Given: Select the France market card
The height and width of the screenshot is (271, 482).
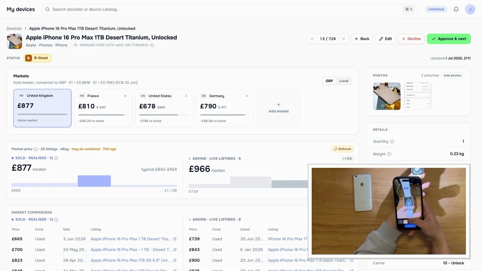Looking at the screenshot, I should pos(103,108).
